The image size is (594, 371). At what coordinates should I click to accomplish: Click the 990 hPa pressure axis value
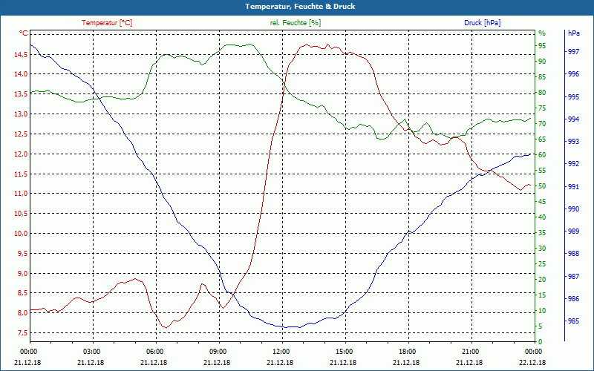(x=573, y=209)
